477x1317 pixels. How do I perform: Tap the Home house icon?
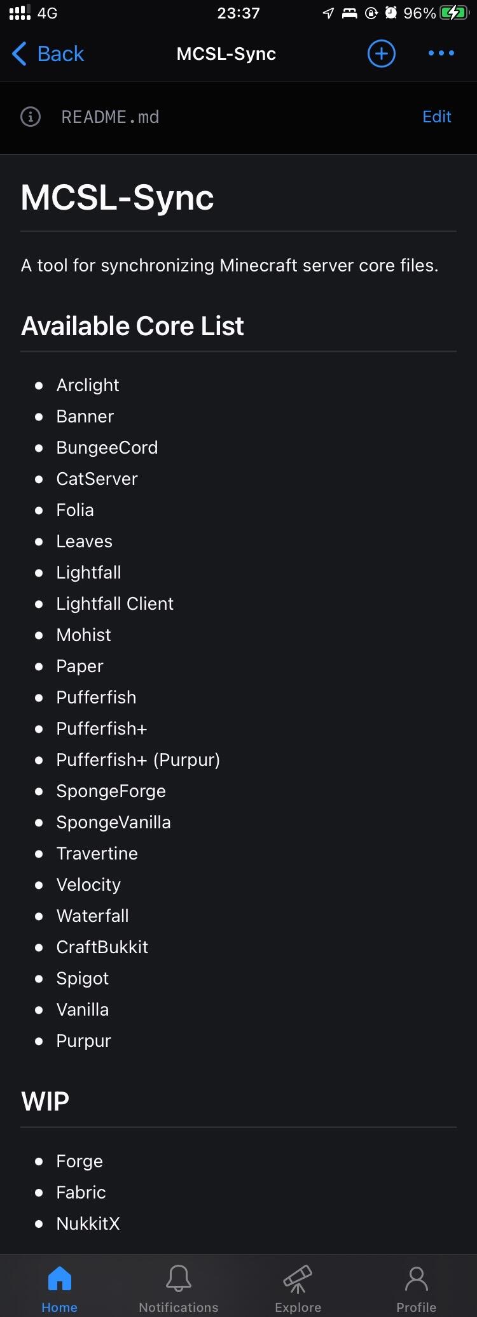pos(59,1277)
